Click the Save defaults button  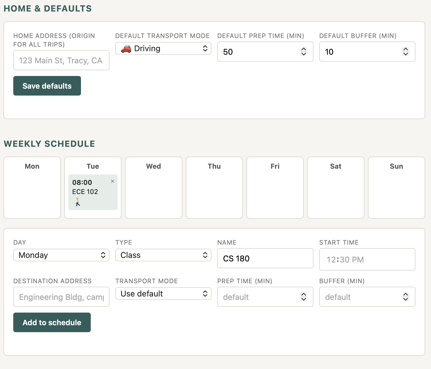click(x=47, y=86)
